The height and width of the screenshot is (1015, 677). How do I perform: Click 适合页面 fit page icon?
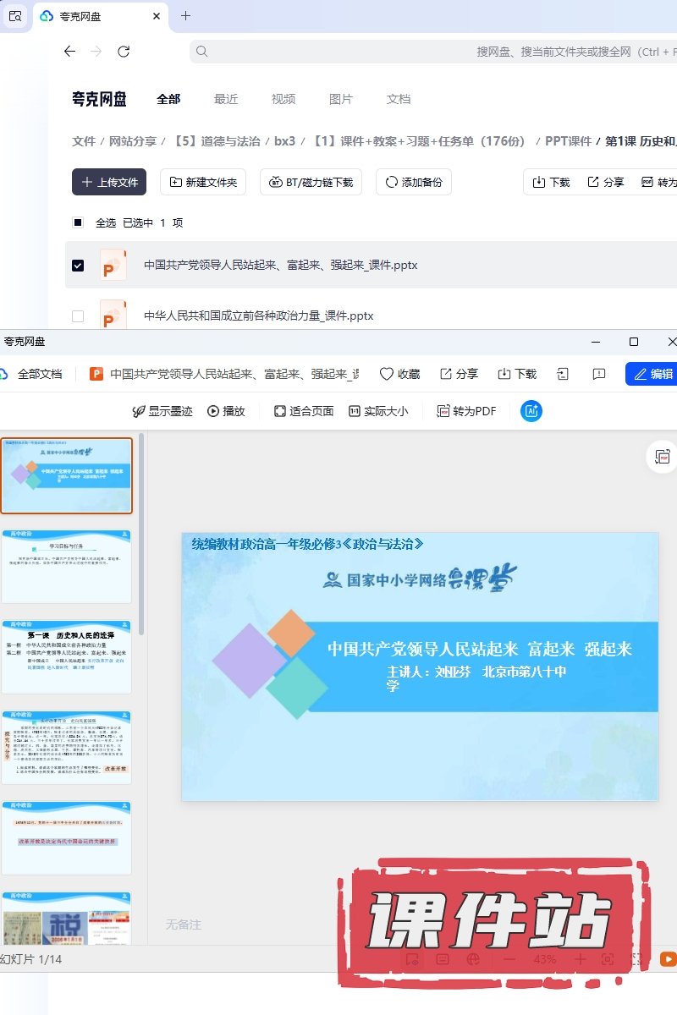coord(280,411)
